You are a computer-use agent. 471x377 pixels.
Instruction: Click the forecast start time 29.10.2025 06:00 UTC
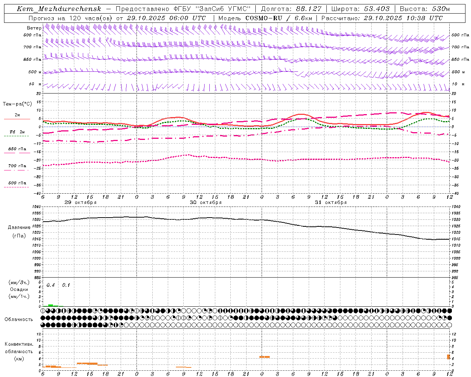166,18
